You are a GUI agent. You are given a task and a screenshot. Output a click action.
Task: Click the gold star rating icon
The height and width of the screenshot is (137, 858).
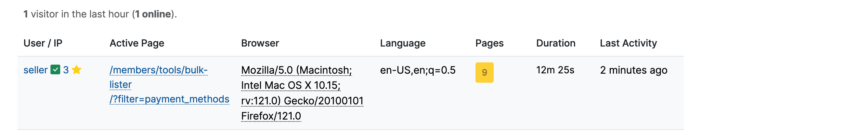[x=77, y=70]
